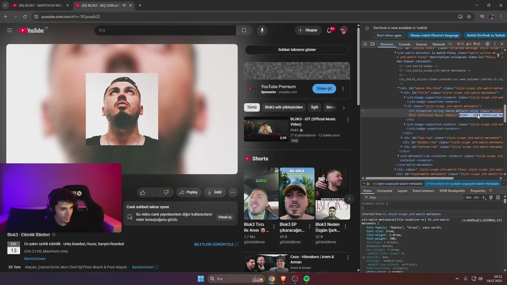Open the Windows Start menu
Screen dimensions: 507x285
pyautogui.click(x=201, y=279)
